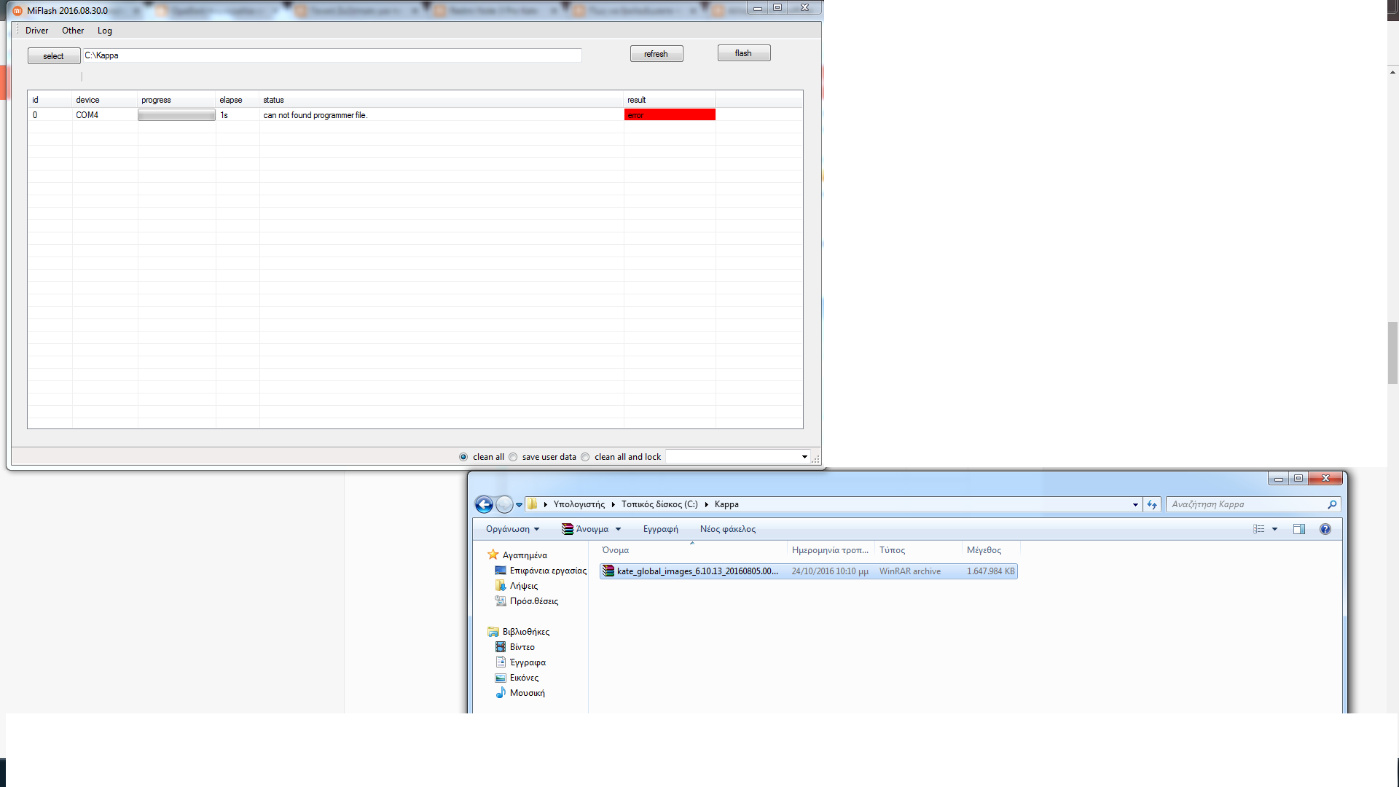
Task: Click the C:\Kappa path input field
Action: click(x=332, y=55)
